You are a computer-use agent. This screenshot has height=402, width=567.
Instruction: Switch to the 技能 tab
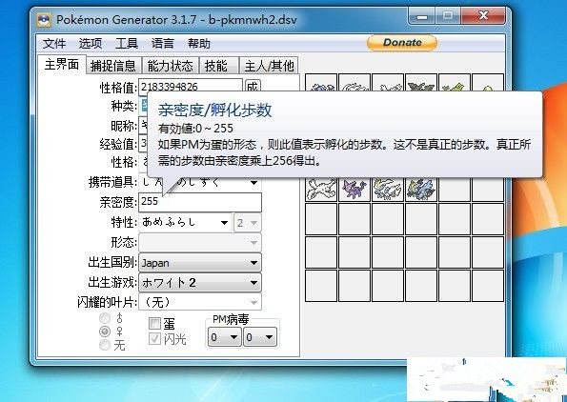pyautogui.click(x=218, y=66)
